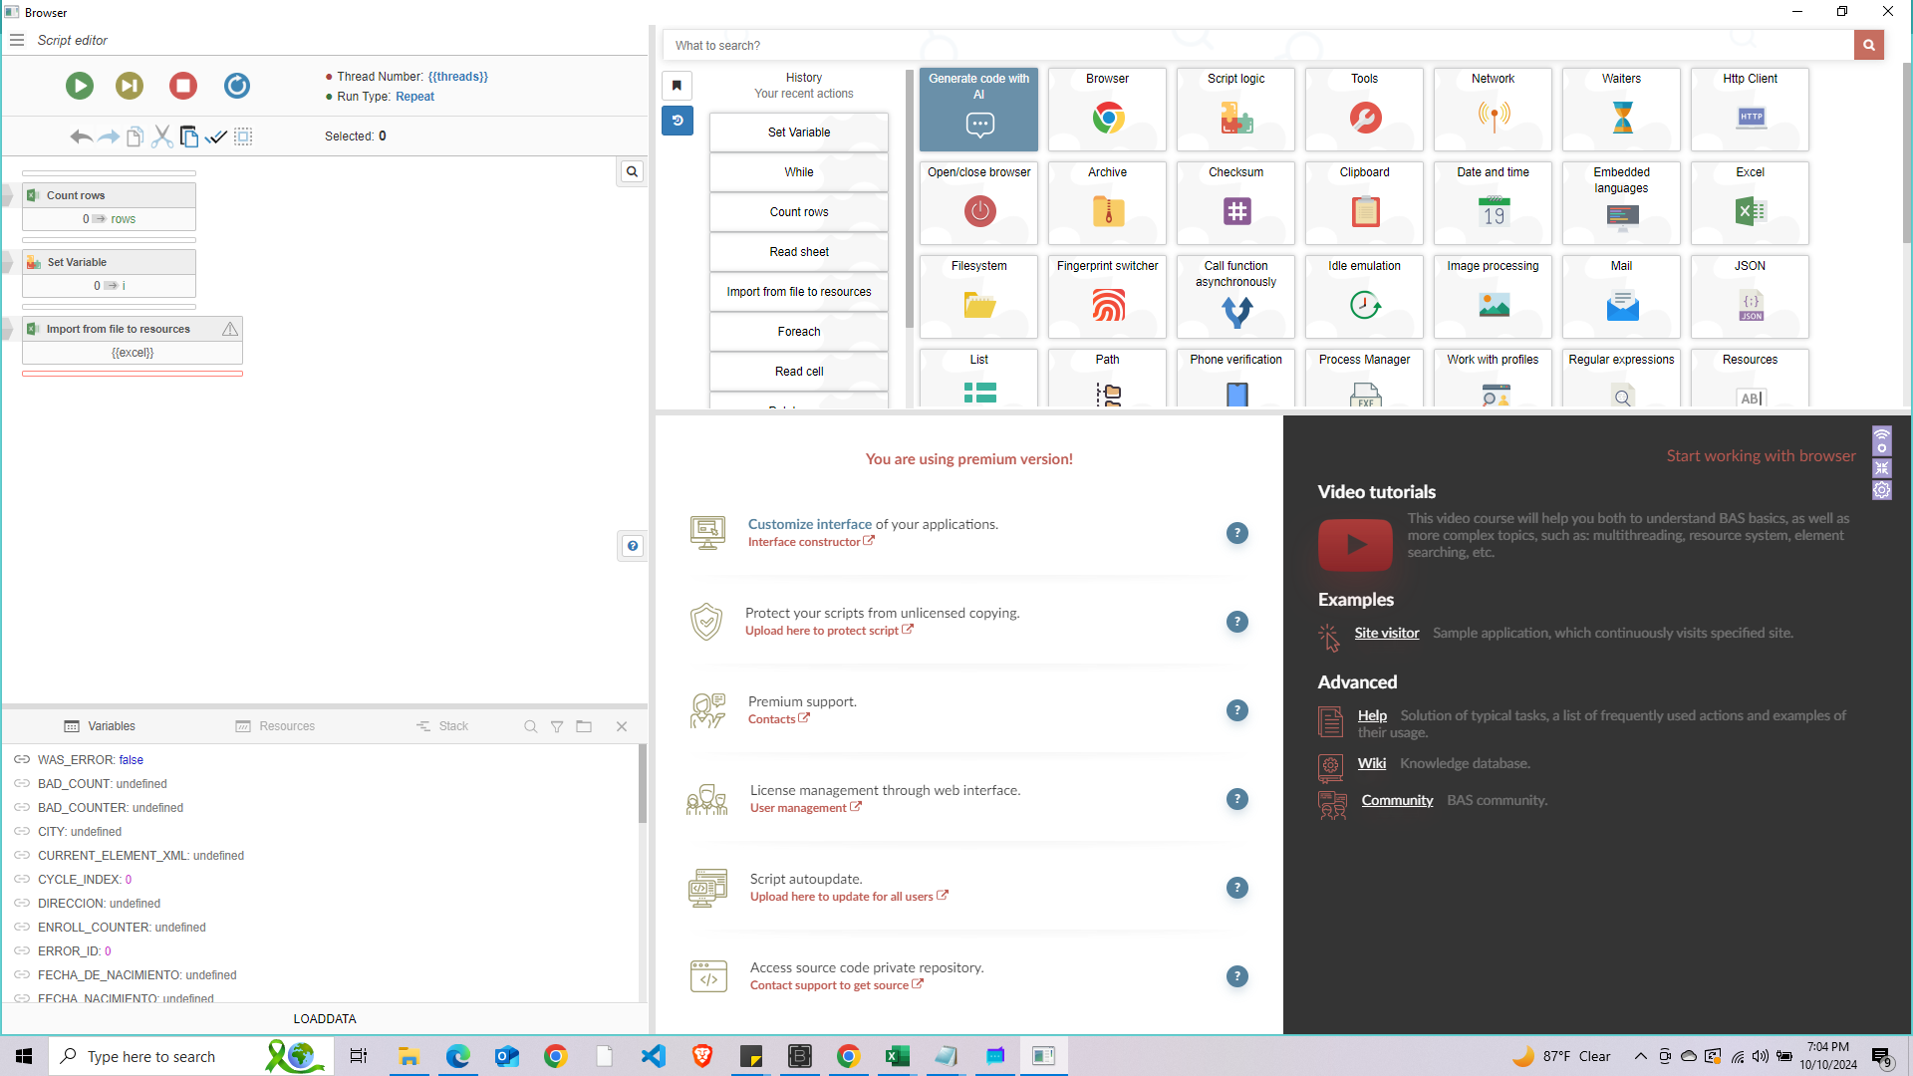Click the step-next execution button
1913x1076 pixels.
tap(130, 86)
